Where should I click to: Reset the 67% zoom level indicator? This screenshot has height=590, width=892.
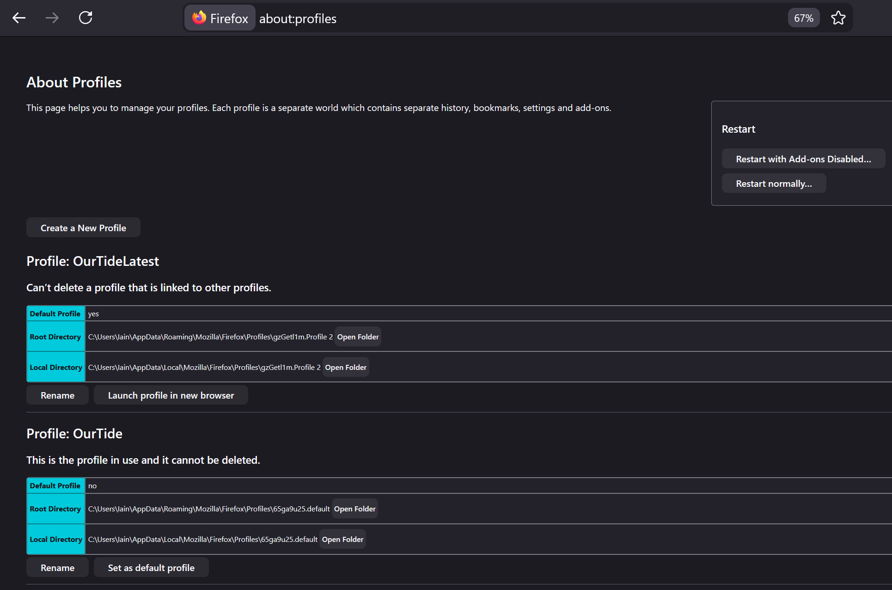point(803,18)
